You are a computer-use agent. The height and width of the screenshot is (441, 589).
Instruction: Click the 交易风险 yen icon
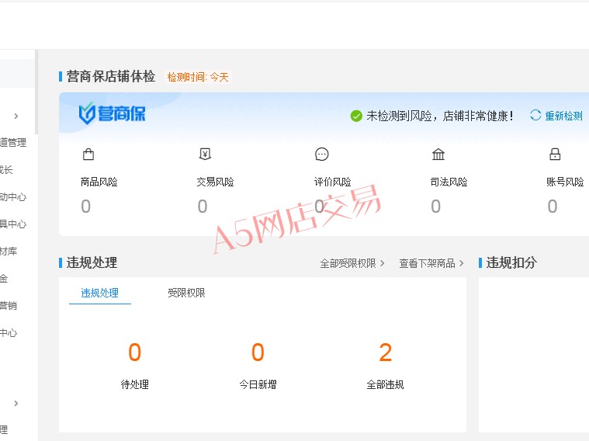(205, 154)
